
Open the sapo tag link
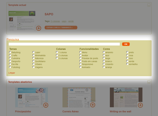64,21
